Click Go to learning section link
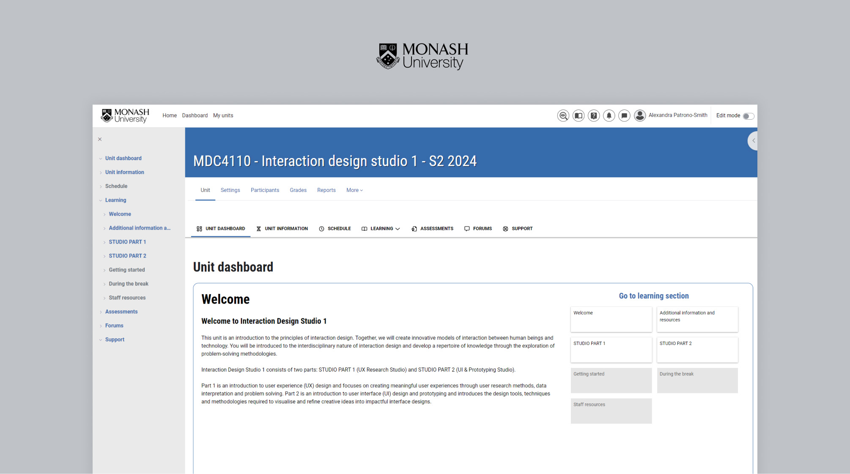 tap(653, 296)
